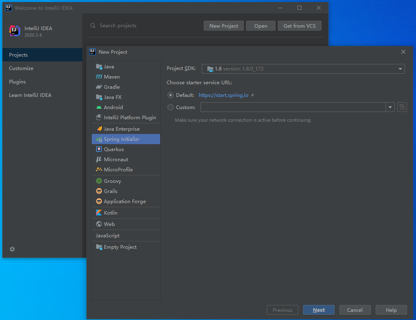Choose the Maven project type label
This screenshot has height=320, width=416.
coord(112,77)
